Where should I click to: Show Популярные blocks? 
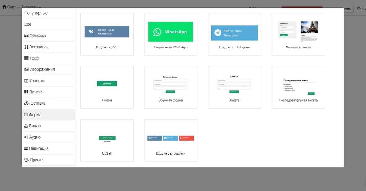[48, 13]
